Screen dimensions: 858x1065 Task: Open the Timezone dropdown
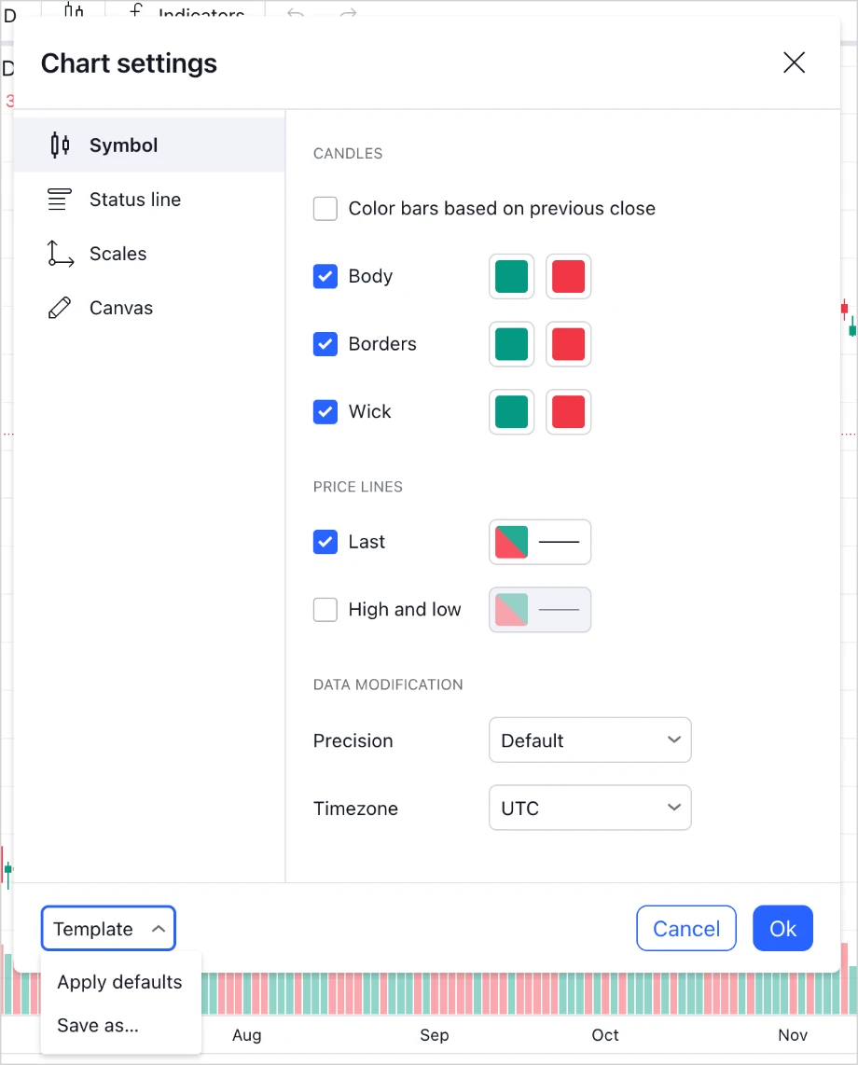tap(589, 808)
